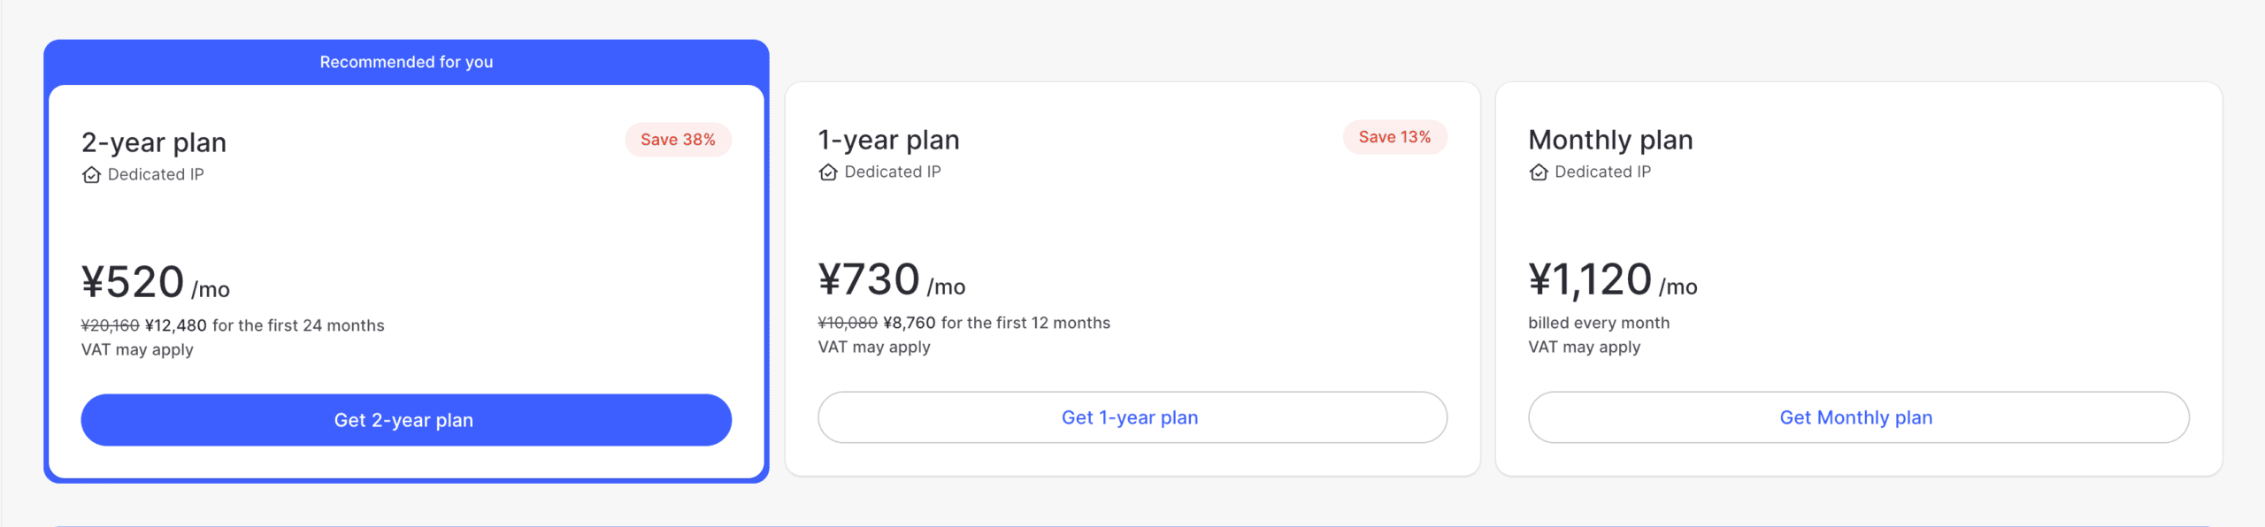
Task: Click the Save 38% badge
Action: tap(678, 140)
